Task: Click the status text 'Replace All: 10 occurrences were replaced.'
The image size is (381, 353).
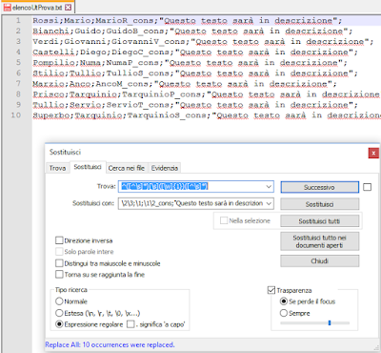Action: tap(110, 344)
